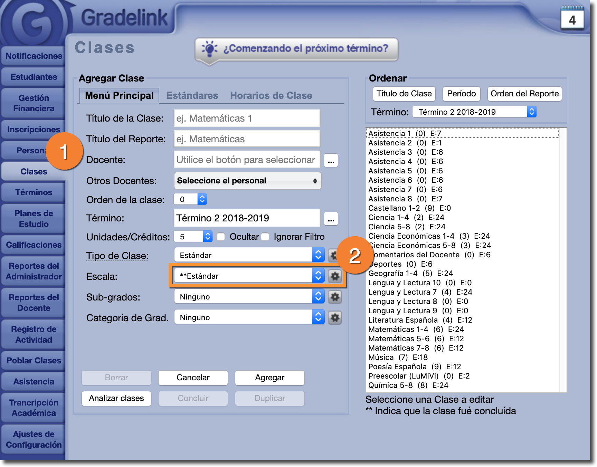Click the calendar icon showing 4
The width and height of the screenshot is (597, 467).
pos(572,19)
